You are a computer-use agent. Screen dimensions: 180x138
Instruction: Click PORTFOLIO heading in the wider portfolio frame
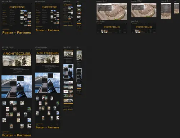pos(112,27)
